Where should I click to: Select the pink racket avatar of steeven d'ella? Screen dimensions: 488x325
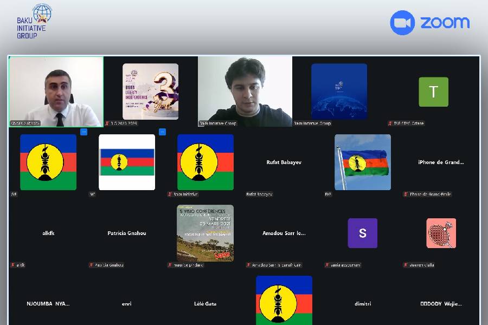pyautogui.click(x=441, y=233)
